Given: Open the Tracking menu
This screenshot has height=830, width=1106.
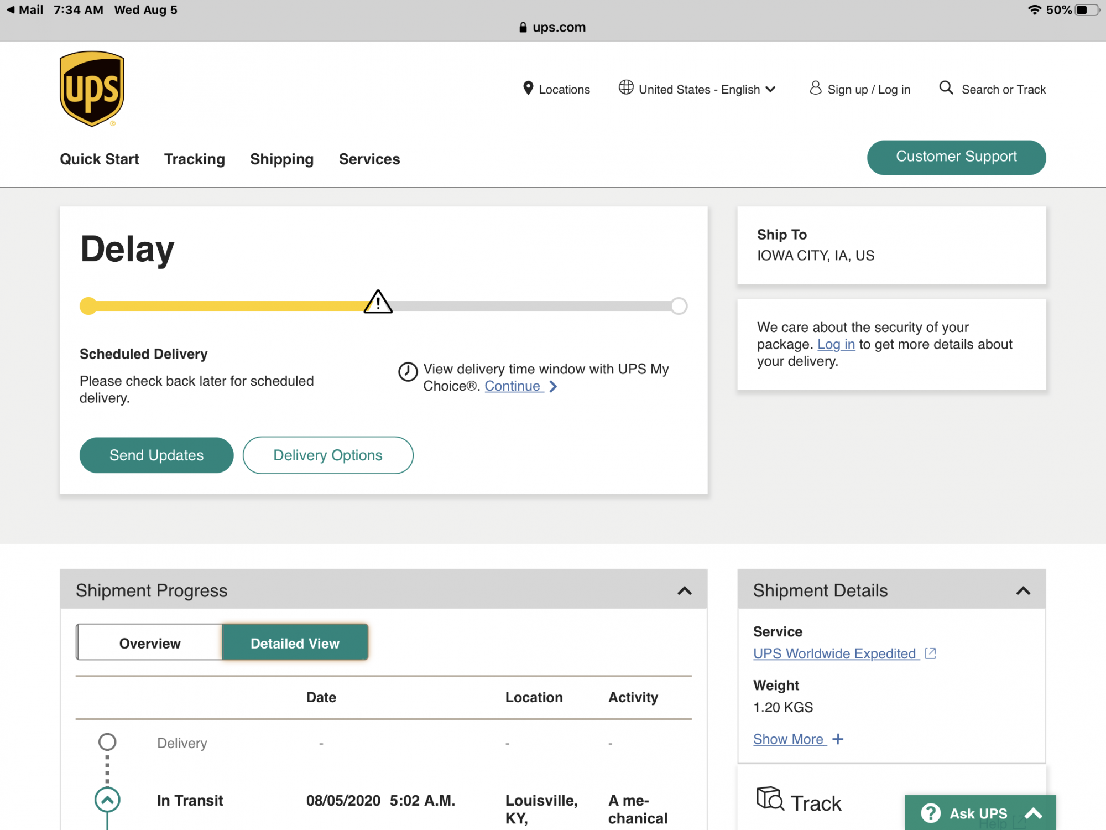Looking at the screenshot, I should (x=195, y=159).
